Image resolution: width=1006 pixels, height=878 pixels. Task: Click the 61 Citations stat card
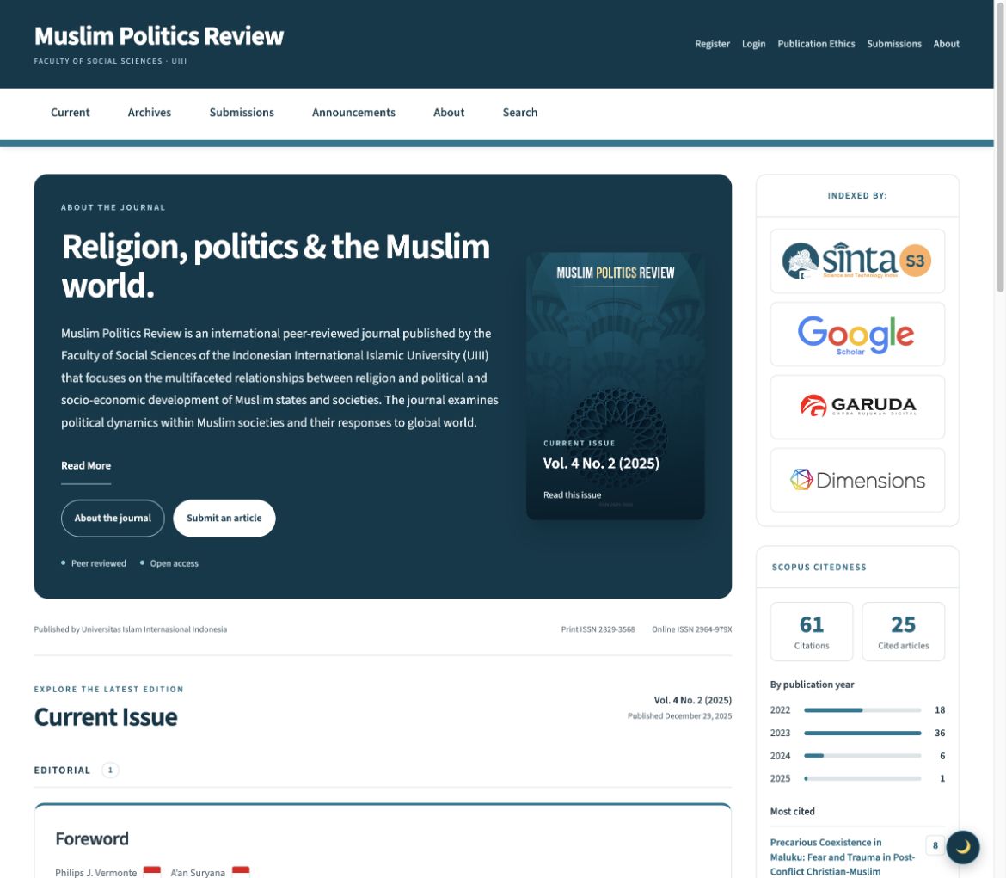click(812, 631)
